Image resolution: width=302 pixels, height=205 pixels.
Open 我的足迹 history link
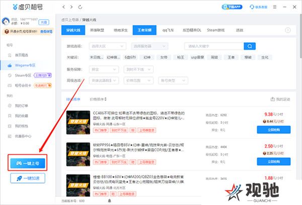[280, 99]
